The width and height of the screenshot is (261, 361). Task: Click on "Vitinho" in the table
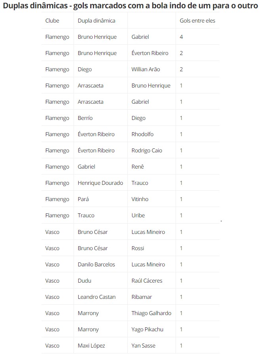[x=140, y=199]
